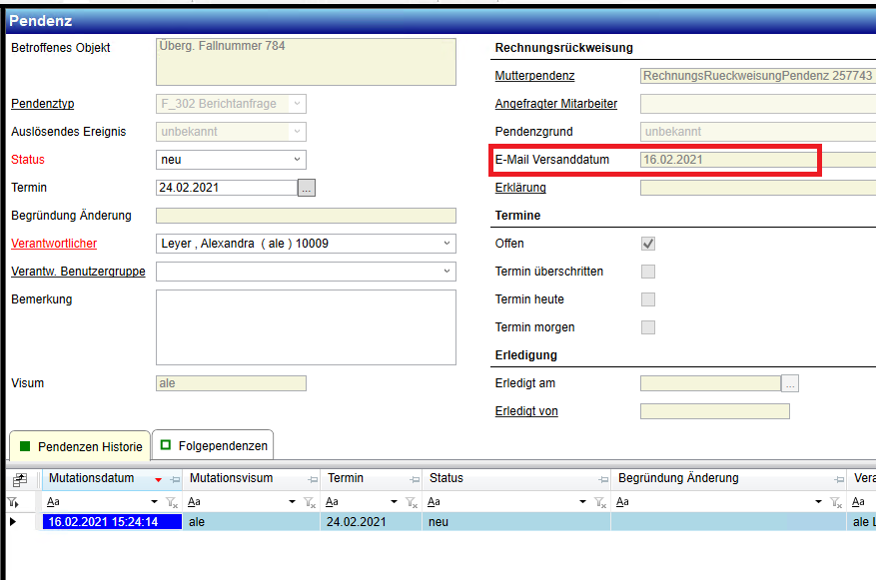Follow the Mutterpendenz link

[534, 76]
